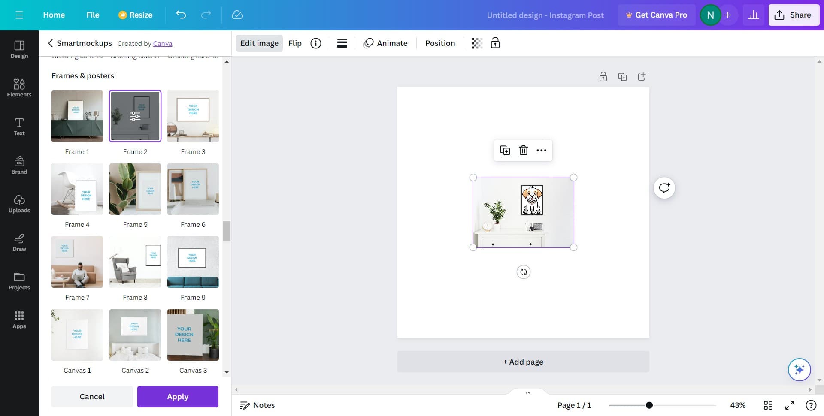824x416 pixels.
Task: Delete selected image with trash icon
Action: click(x=523, y=151)
